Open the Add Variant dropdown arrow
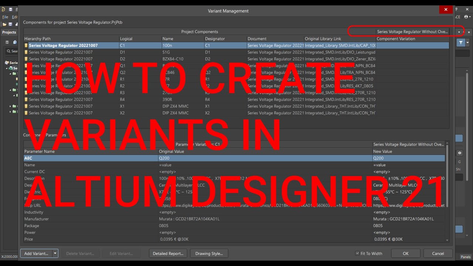This screenshot has width=473, height=266. [x=55, y=253]
